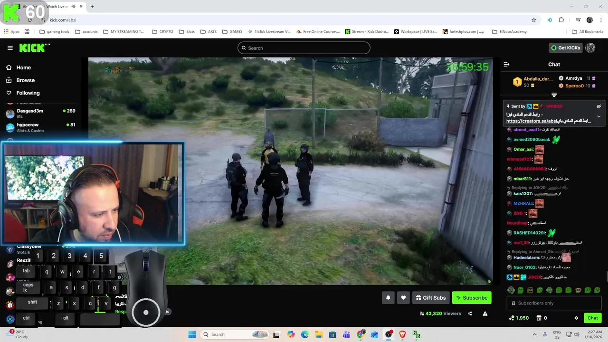Expand the pinned chat message chevron
This screenshot has height=342, width=608.
(x=598, y=116)
